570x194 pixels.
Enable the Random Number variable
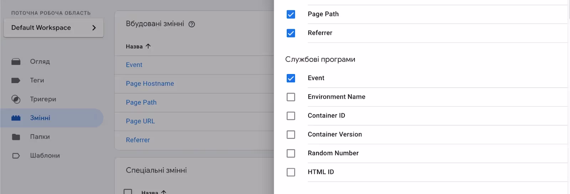click(x=291, y=153)
